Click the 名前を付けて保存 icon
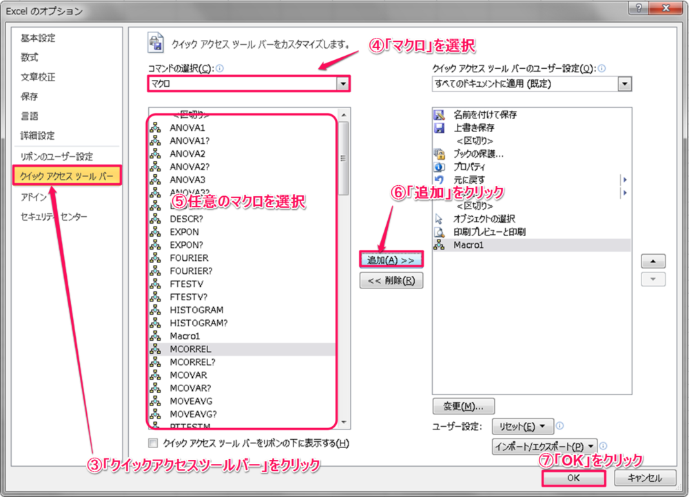This screenshot has height=497, width=689. point(439,115)
